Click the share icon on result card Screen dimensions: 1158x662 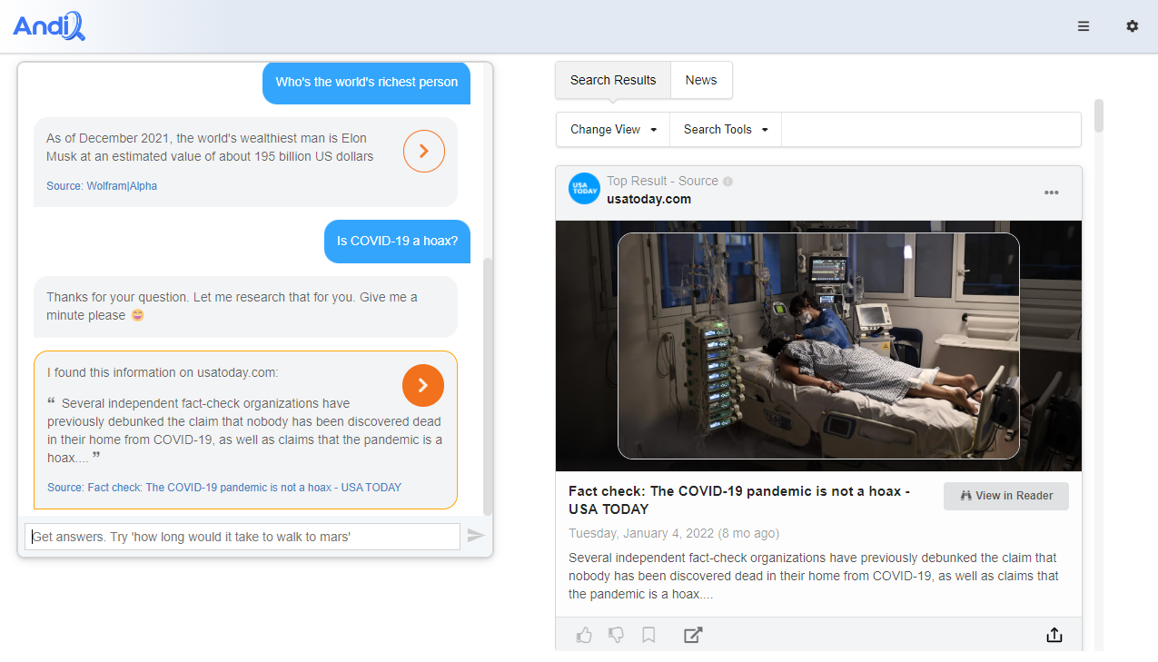[1054, 635]
